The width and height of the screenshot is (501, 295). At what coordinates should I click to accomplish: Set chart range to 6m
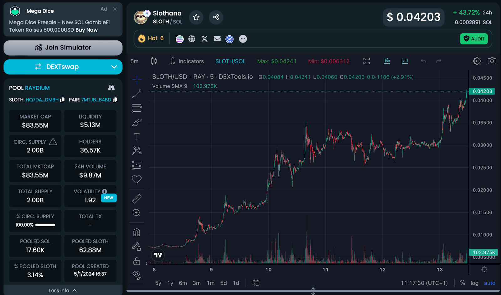click(183, 283)
